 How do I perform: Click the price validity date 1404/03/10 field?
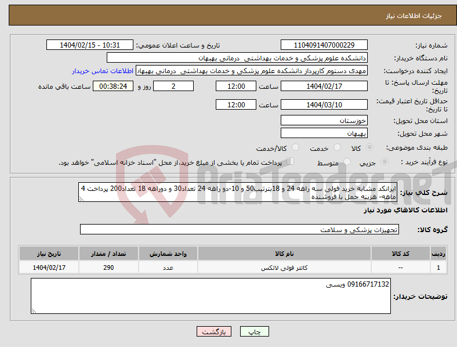click(324, 104)
